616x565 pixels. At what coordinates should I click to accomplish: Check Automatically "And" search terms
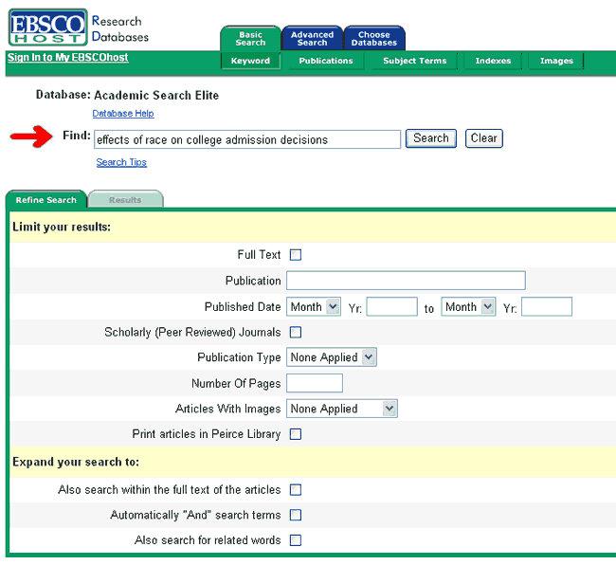(296, 515)
